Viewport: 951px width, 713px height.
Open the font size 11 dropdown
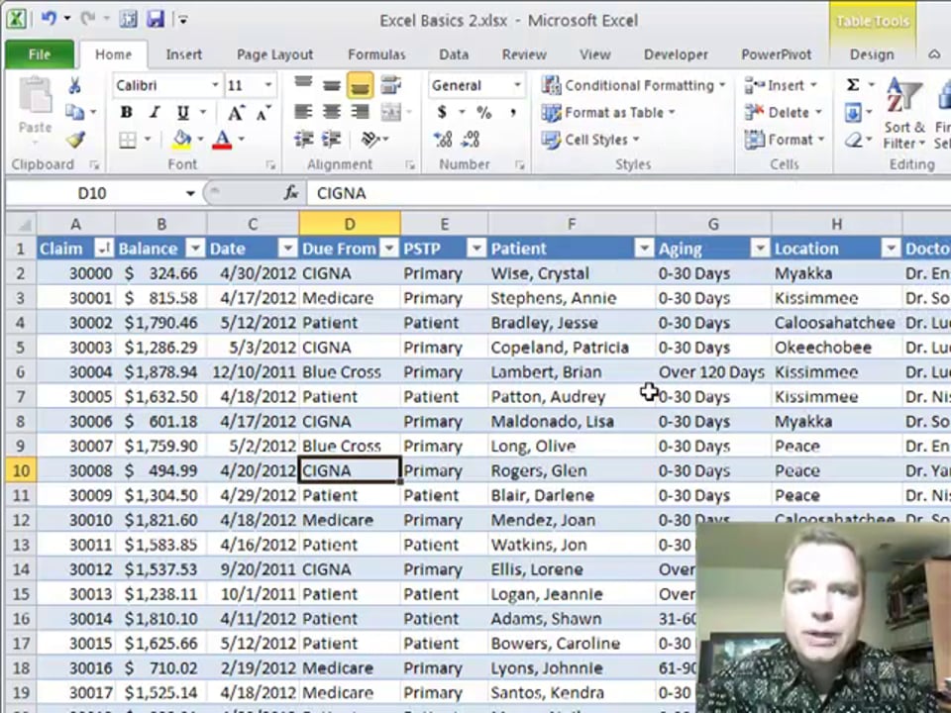click(268, 85)
